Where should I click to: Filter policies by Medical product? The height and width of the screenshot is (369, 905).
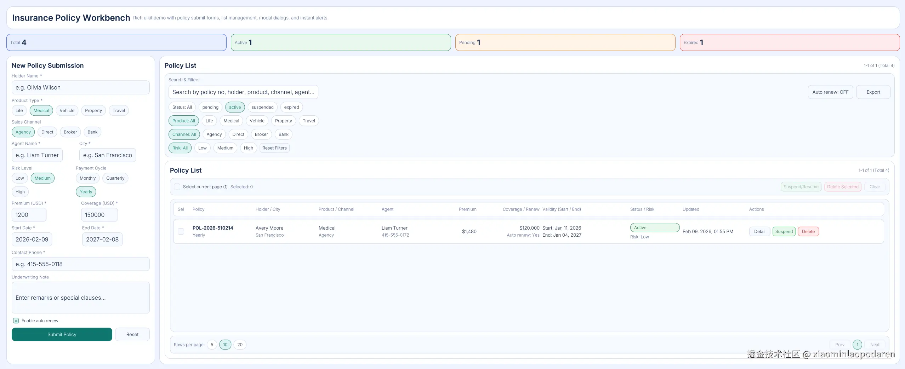pos(232,121)
